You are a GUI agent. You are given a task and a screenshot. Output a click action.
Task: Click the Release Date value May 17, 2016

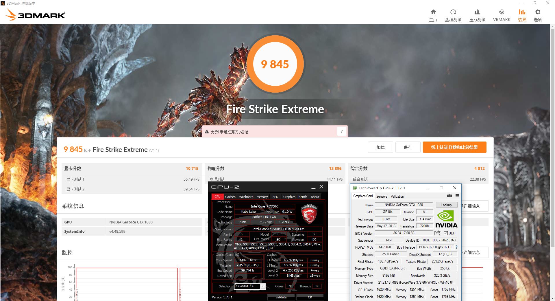pyautogui.click(x=386, y=226)
